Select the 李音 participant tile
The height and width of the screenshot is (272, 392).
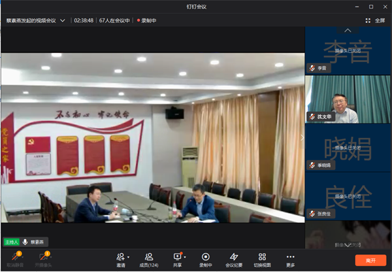click(348, 51)
